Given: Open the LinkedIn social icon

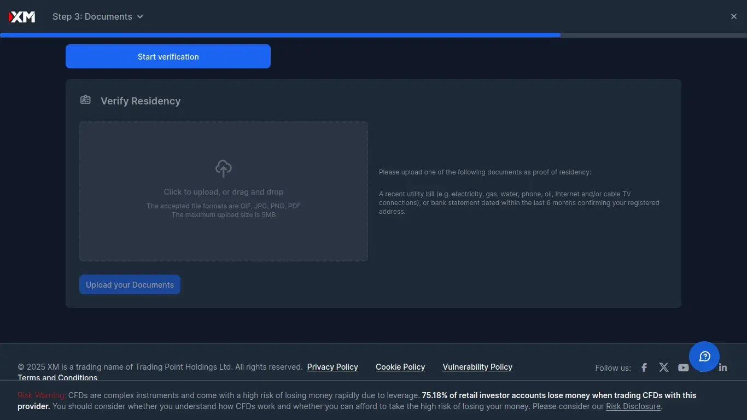Looking at the screenshot, I should 723,367.
